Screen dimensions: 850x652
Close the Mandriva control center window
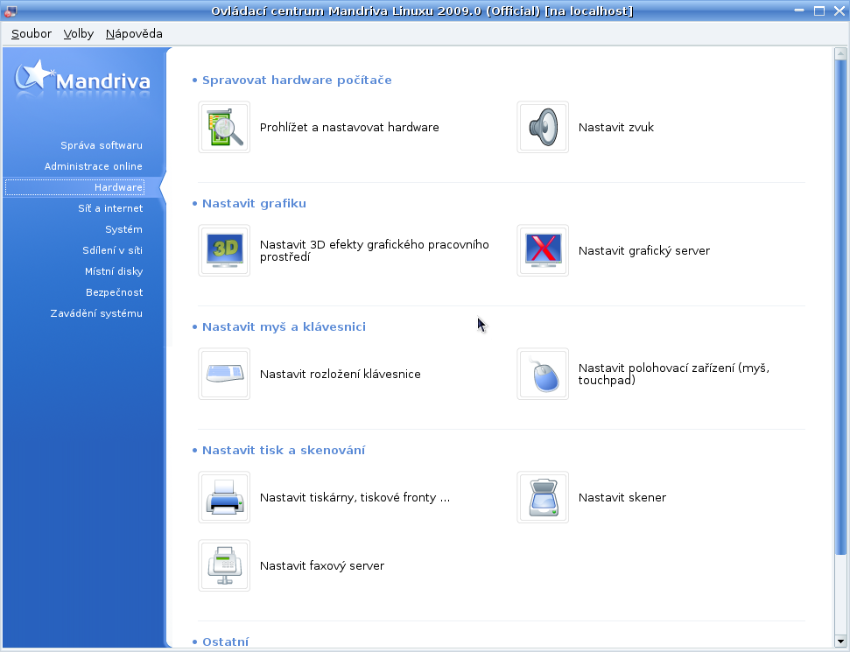tap(839, 11)
